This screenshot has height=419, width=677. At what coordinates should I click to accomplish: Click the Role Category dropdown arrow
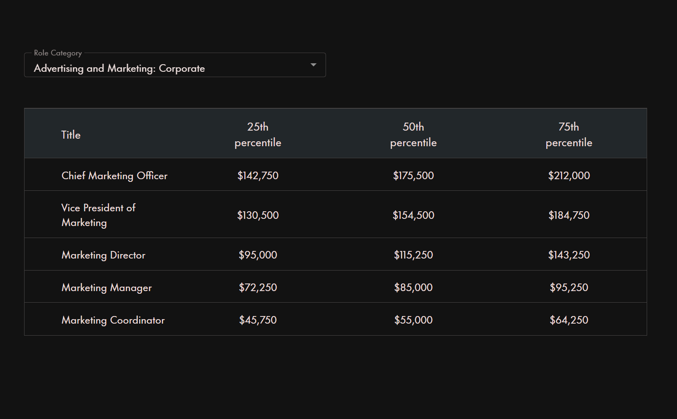point(314,65)
